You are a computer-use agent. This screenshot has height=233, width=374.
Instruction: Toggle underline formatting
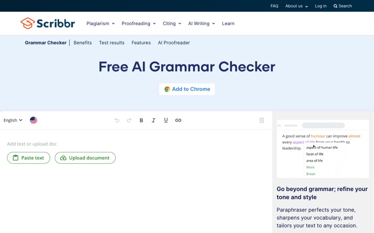coord(166,120)
